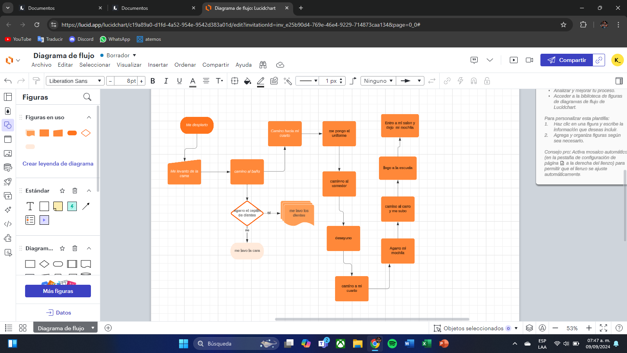Toggle bold formatting
Image resolution: width=627 pixels, height=353 pixels.
click(x=153, y=81)
